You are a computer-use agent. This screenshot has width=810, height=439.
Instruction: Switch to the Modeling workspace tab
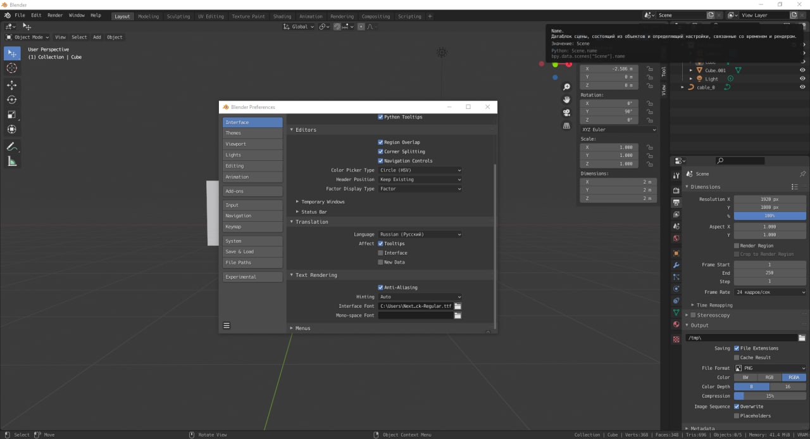149,16
